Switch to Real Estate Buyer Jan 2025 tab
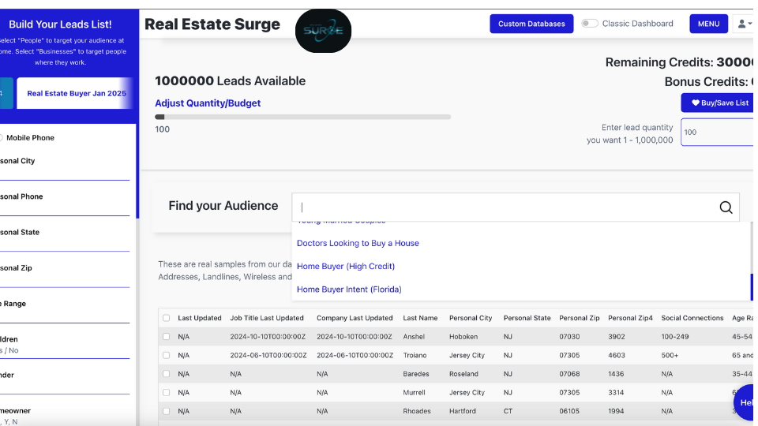Screen dimensions: 758x426 click(x=77, y=93)
